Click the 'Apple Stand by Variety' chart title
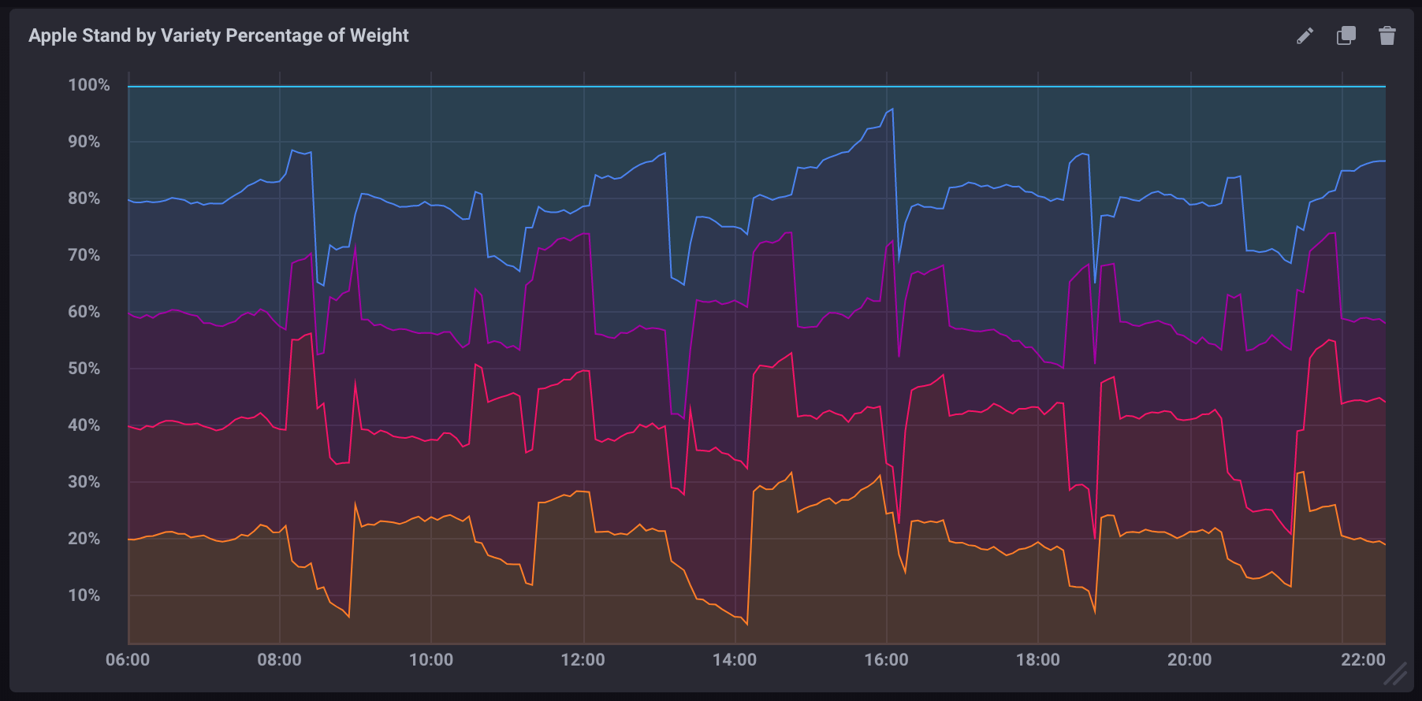Viewport: 1422px width, 701px height. (x=218, y=35)
